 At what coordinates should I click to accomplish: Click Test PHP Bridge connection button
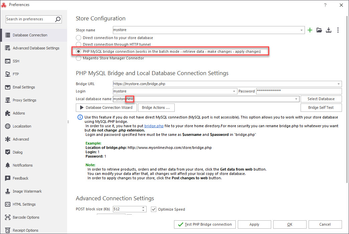pyautogui.click(x=205, y=224)
